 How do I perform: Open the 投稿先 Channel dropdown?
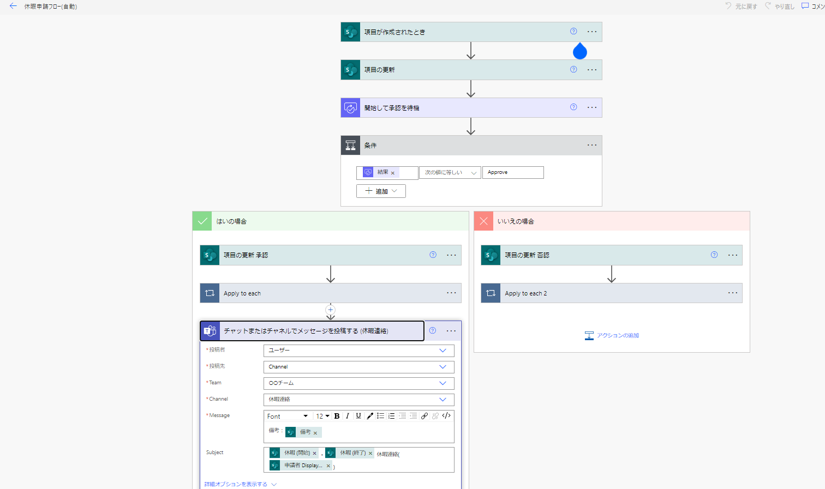[358, 367]
